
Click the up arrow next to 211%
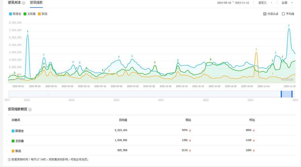tap(190, 151)
